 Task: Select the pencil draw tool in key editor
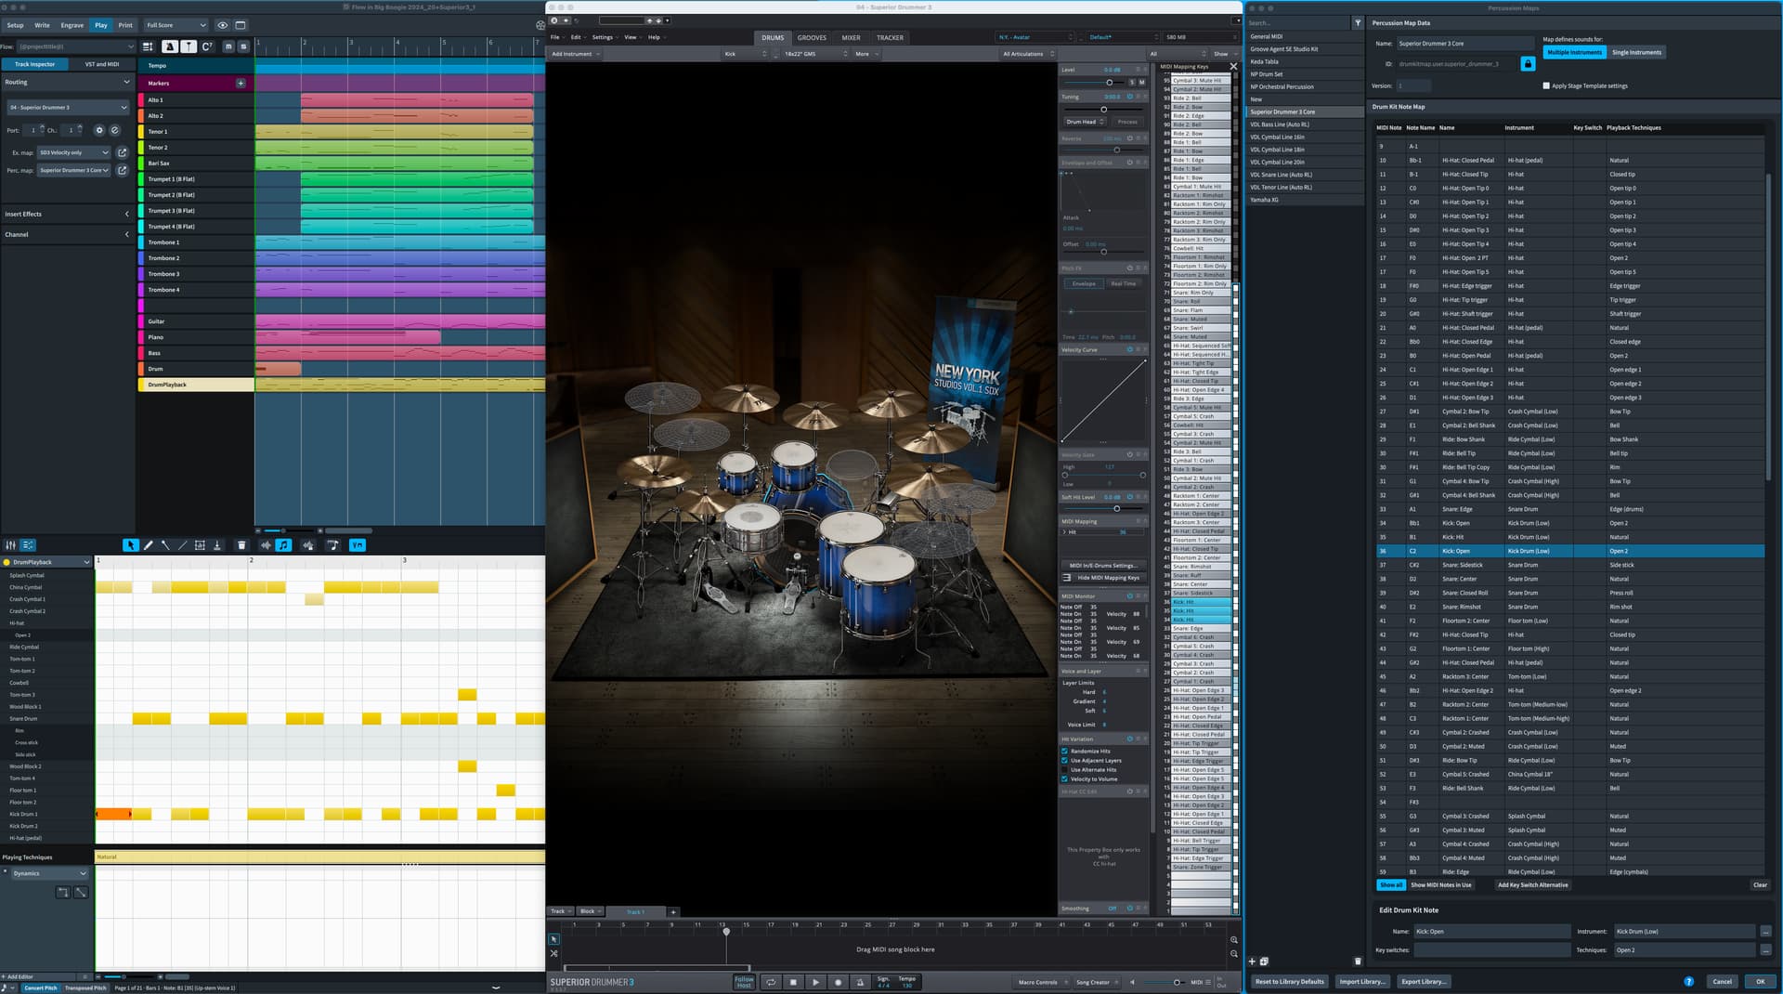(148, 545)
